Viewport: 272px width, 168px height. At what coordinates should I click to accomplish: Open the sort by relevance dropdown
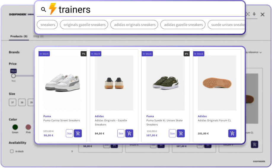point(253,52)
